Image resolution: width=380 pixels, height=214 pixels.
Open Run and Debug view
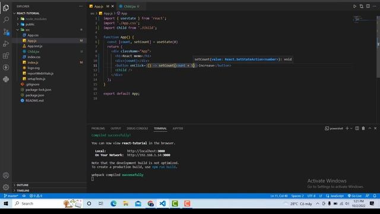point(6,43)
